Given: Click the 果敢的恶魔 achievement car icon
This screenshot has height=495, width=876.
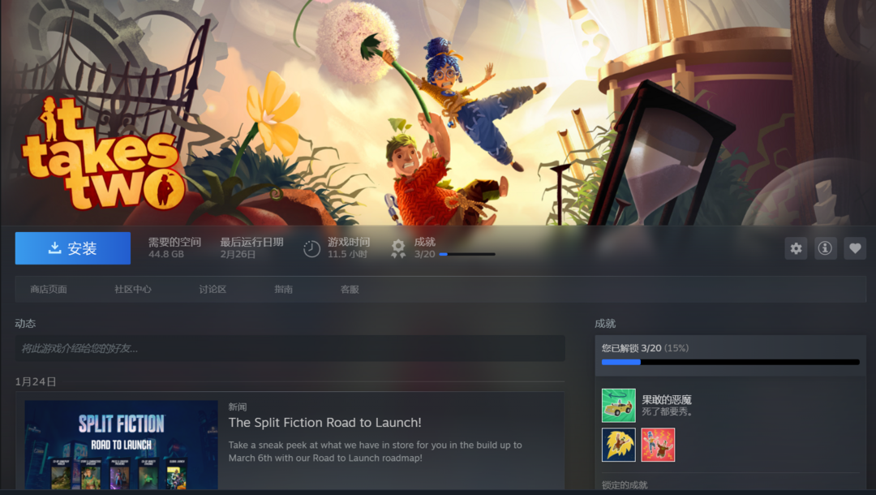Looking at the screenshot, I should [x=618, y=405].
